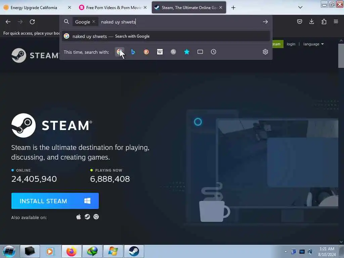This screenshot has width=344, height=258.
Task: Open media player from taskbar
Action: pos(50,251)
